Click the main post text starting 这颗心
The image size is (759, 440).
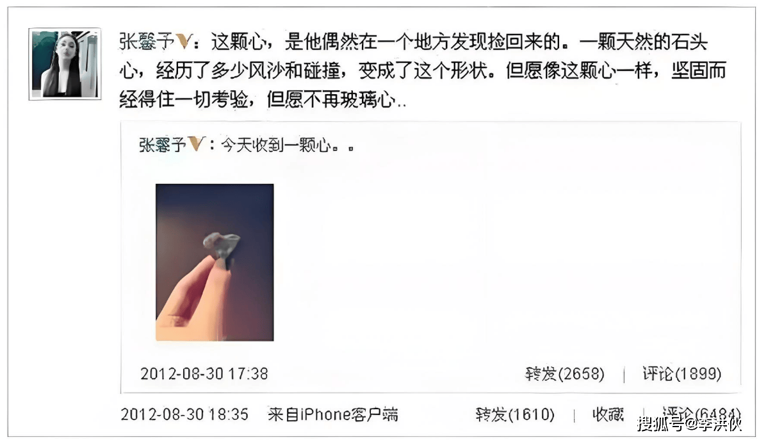pos(423,70)
